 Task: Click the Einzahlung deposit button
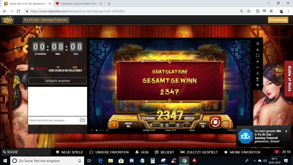(x=278, y=20)
